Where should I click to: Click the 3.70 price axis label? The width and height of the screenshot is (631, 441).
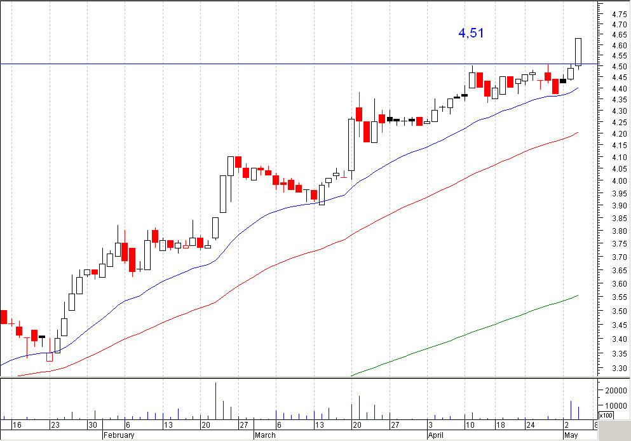coord(619,257)
